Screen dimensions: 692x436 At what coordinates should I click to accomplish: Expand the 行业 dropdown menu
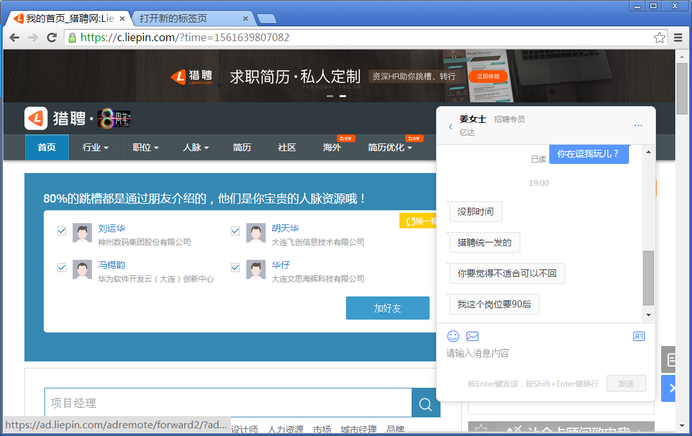(x=95, y=147)
